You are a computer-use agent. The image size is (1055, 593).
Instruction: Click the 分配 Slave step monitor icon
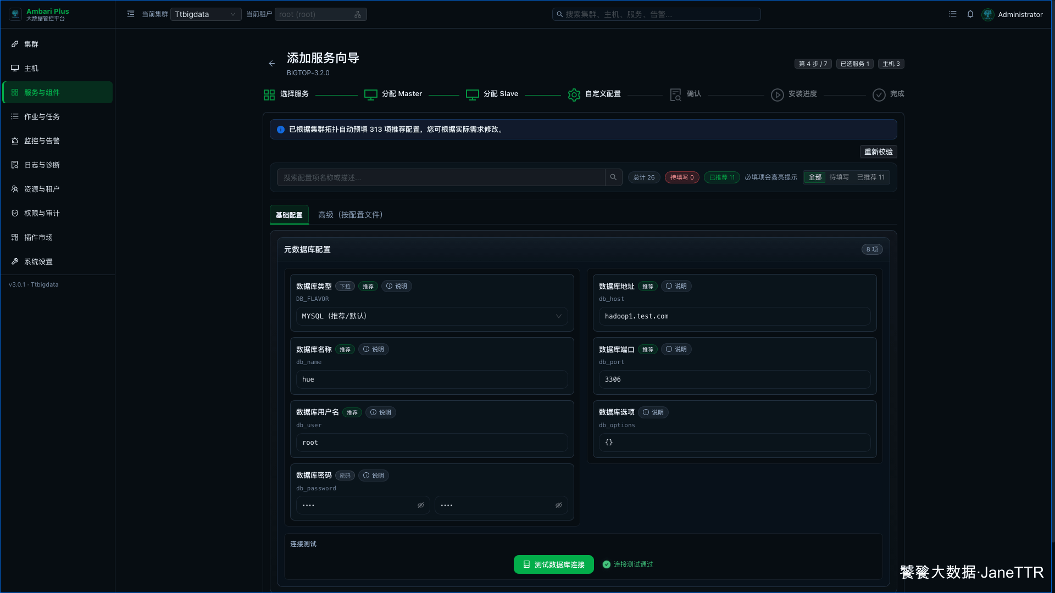click(473, 95)
